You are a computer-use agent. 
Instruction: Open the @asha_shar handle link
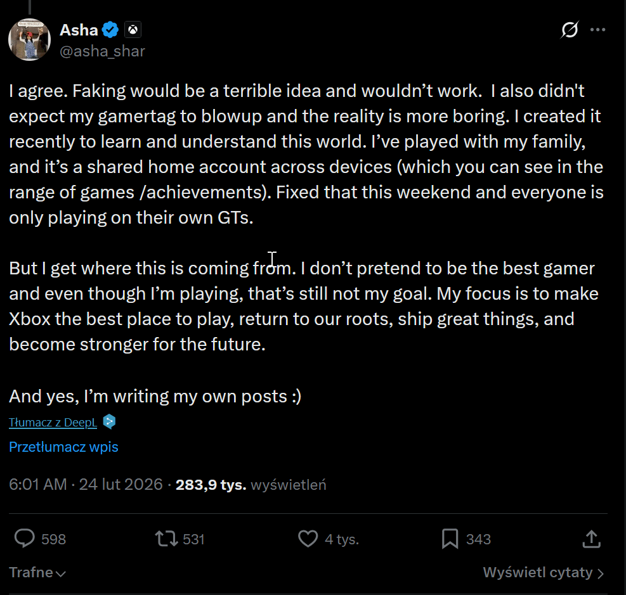(x=102, y=51)
